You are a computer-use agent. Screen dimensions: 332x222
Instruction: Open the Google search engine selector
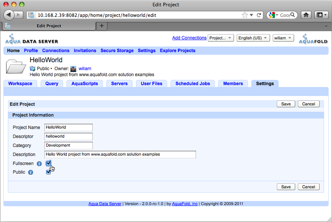(273, 15)
